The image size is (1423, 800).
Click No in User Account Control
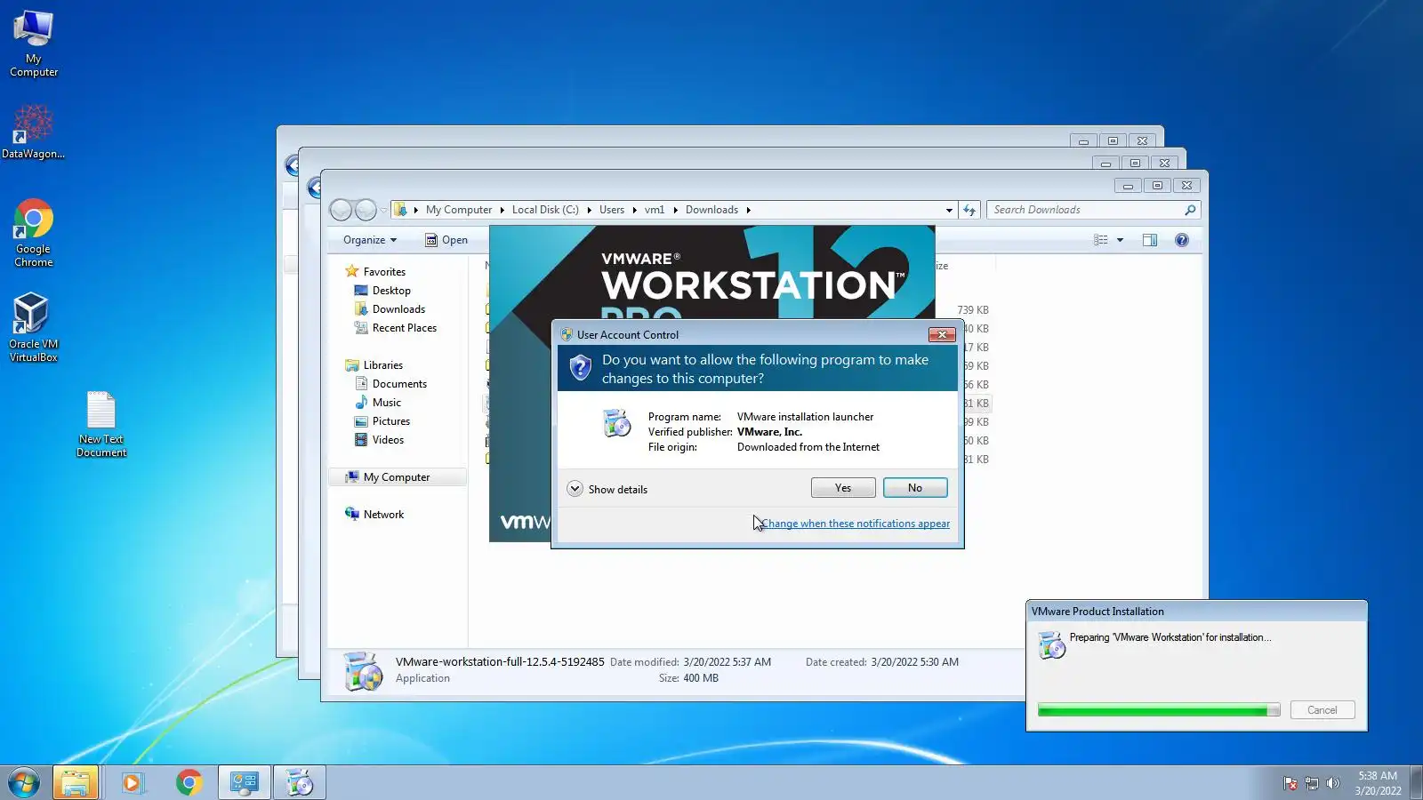point(915,488)
